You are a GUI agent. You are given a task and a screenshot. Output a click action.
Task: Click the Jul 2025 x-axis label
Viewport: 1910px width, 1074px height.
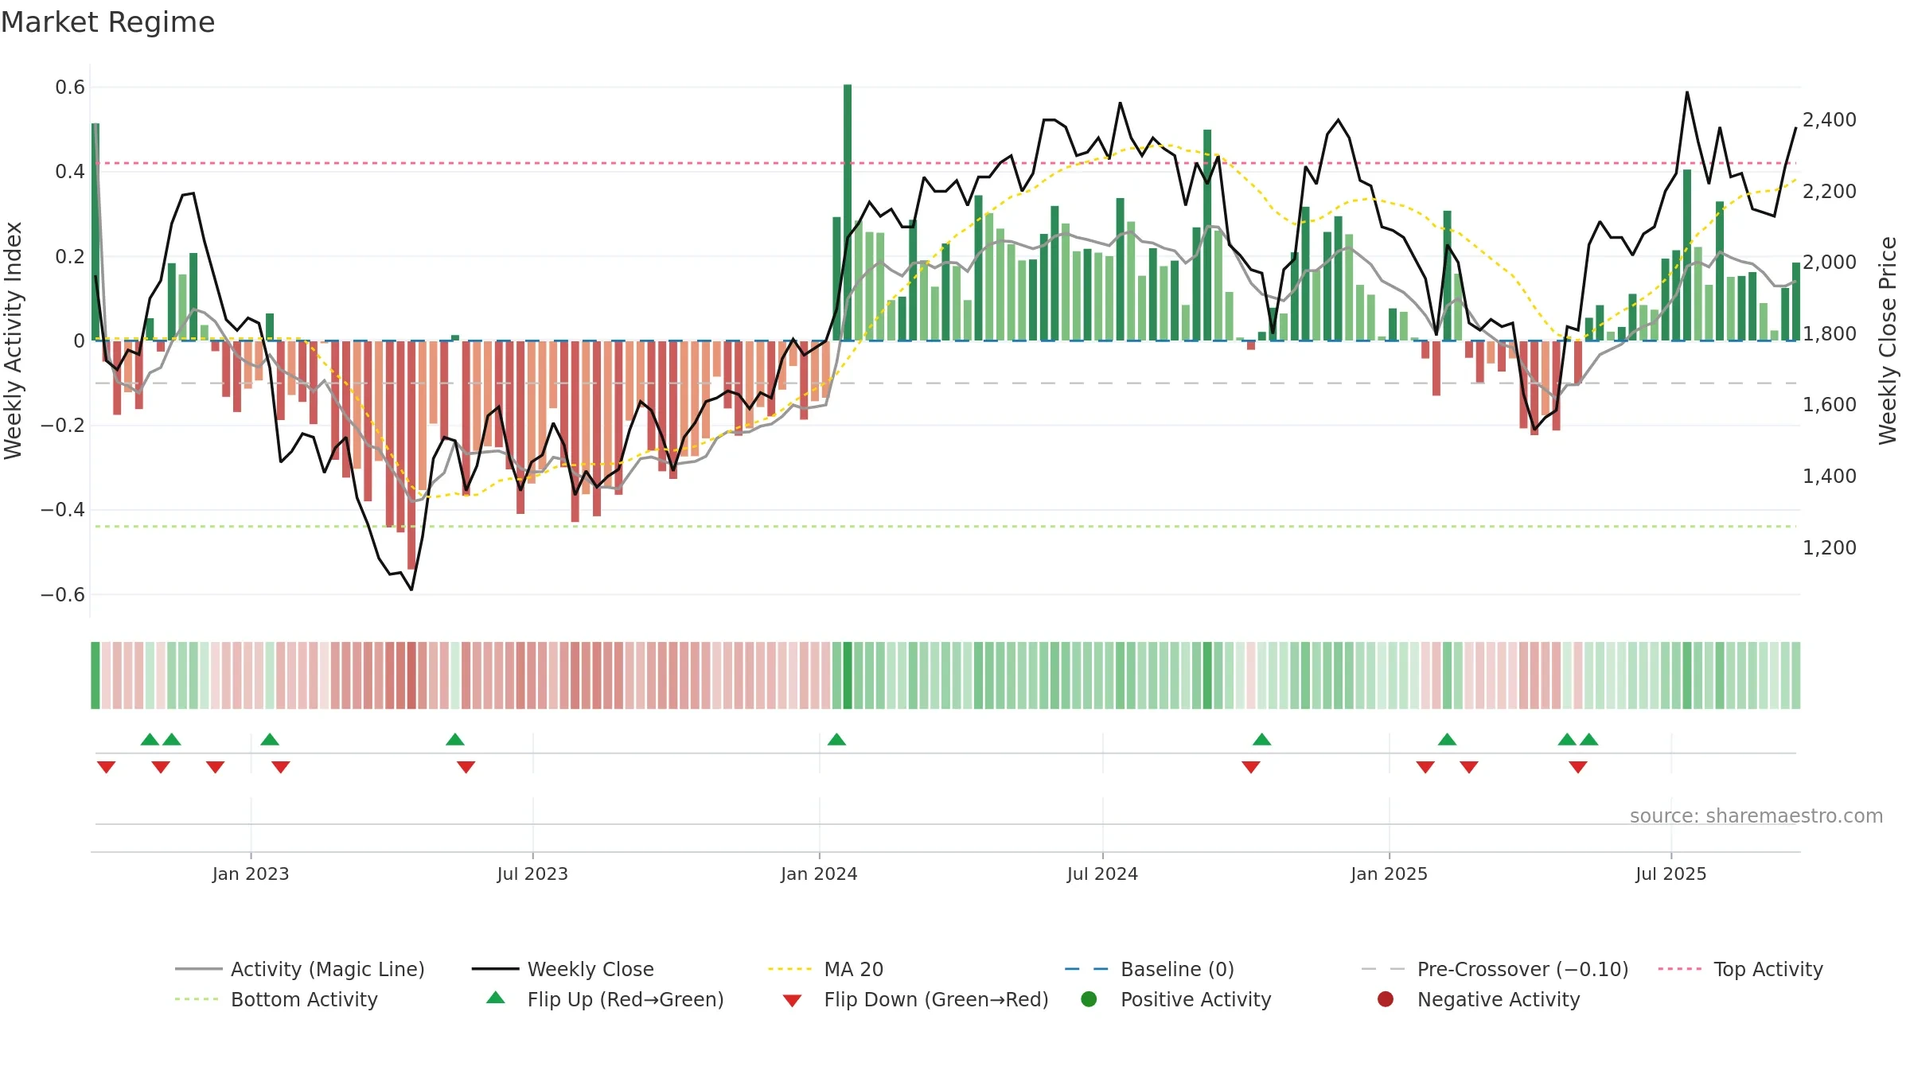1671,874
